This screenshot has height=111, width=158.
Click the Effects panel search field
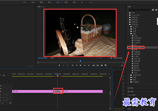click(139, 10)
